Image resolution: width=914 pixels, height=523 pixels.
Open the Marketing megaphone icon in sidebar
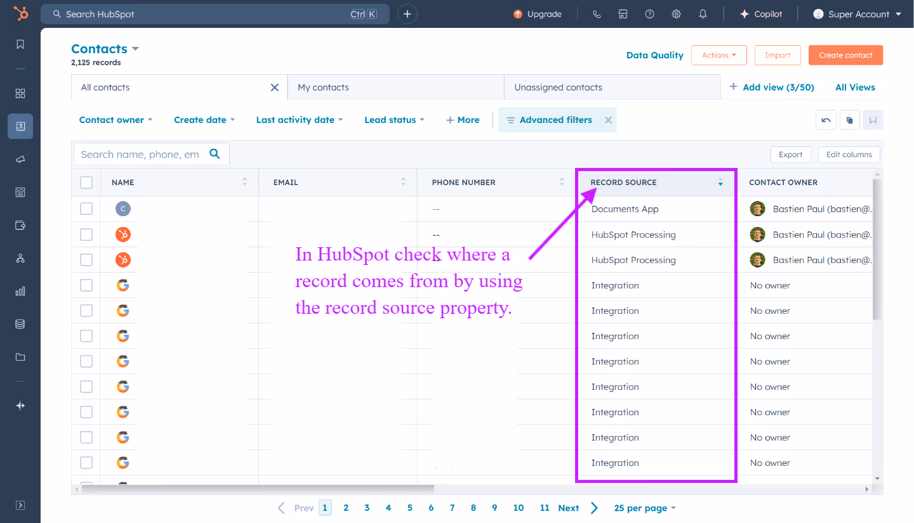20,159
